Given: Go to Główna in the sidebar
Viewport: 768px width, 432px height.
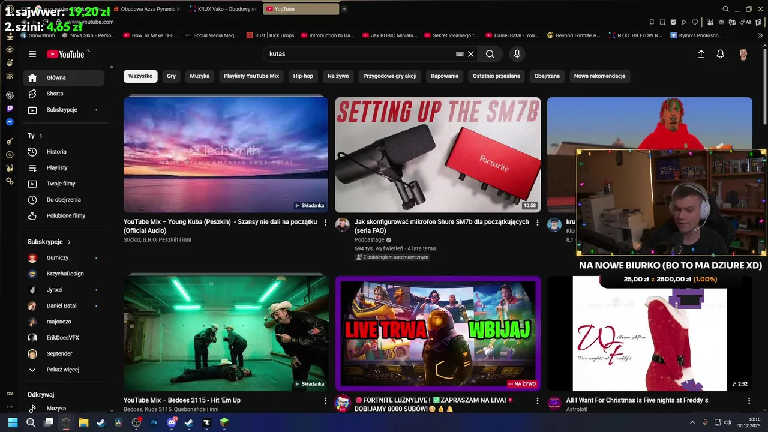Looking at the screenshot, I should (64, 78).
